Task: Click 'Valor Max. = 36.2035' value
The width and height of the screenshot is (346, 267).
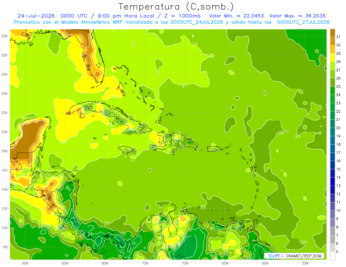Action: [x=298, y=16]
